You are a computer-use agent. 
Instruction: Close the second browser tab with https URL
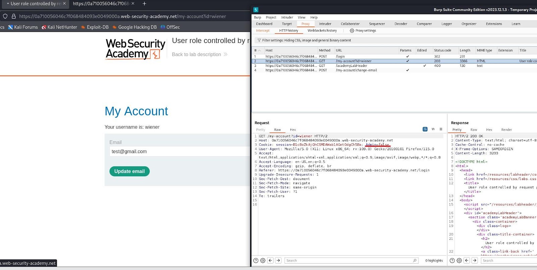[133, 4]
